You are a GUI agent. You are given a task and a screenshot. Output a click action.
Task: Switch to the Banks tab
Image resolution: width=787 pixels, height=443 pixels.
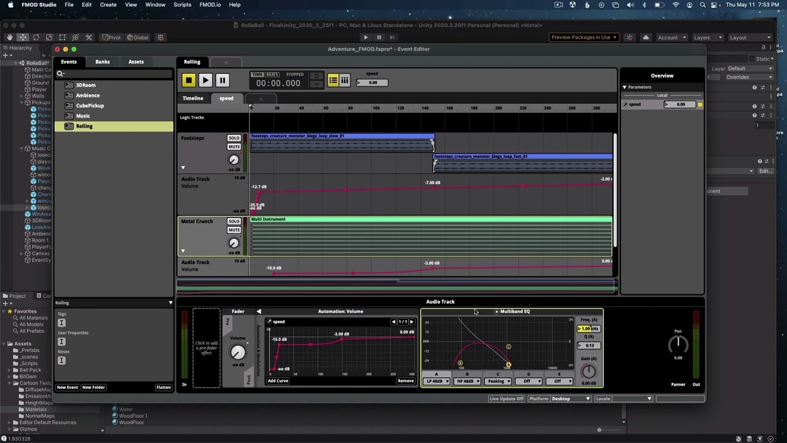[103, 62]
